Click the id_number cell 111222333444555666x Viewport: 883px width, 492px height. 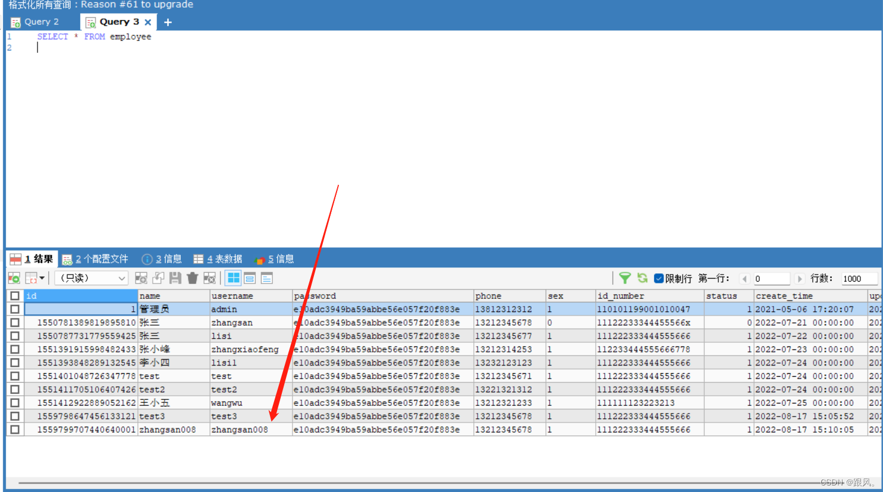(650, 322)
